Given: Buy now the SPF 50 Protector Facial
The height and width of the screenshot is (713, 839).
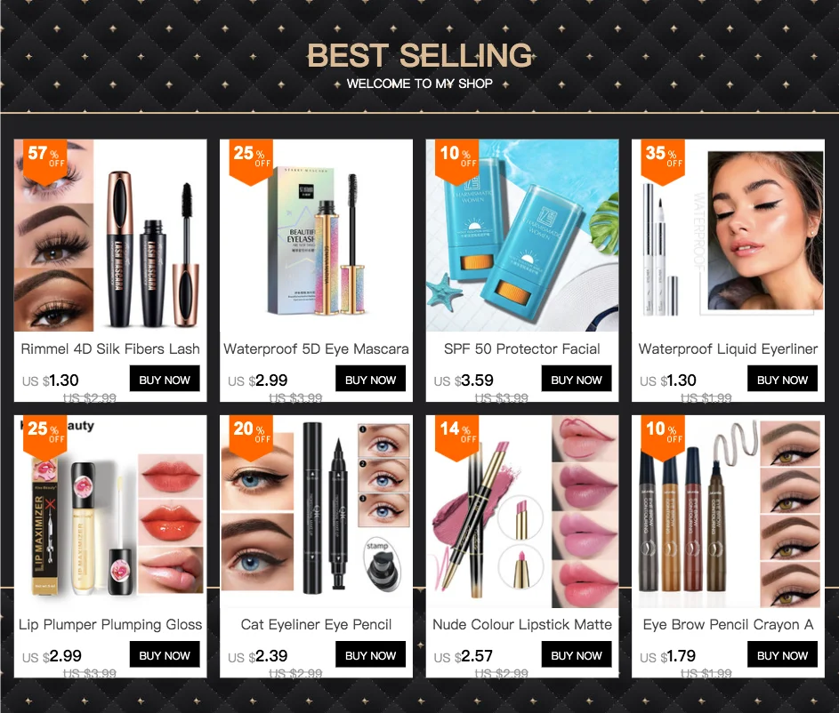Looking at the screenshot, I should [x=577, y=379].
